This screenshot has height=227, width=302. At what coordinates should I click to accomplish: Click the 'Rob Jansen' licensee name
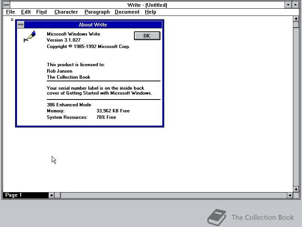(x=60, y=71)
